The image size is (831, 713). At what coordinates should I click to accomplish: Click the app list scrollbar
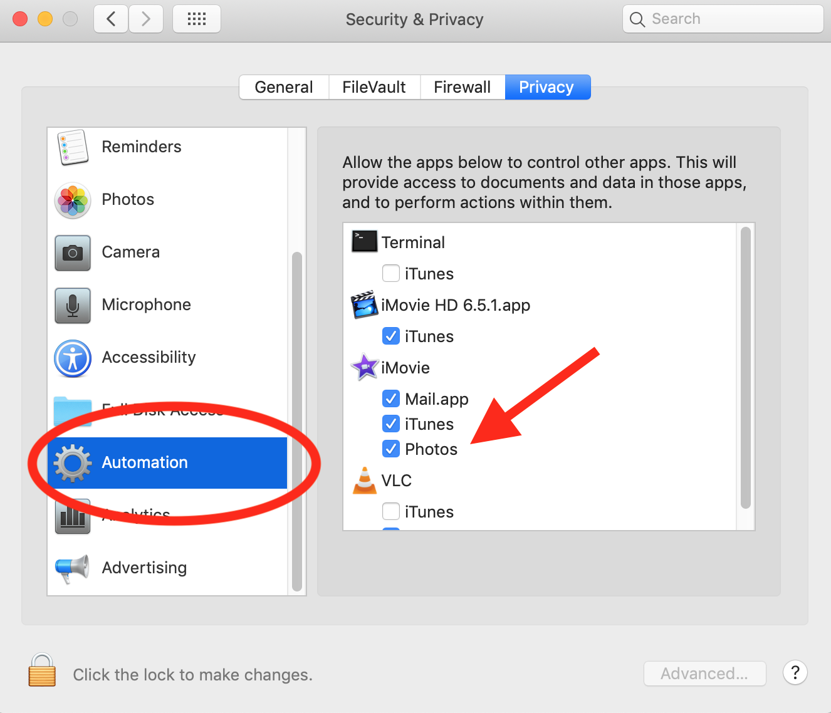tap(746, 368)
